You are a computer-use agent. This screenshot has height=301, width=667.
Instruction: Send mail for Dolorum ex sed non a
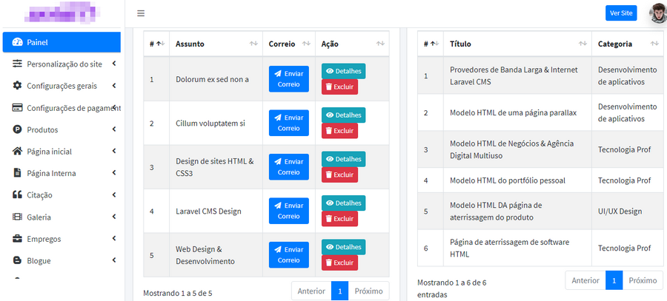tap(289, 79)
